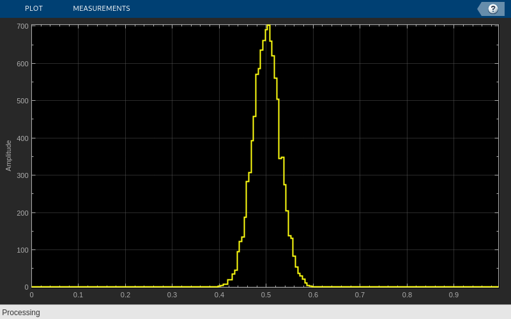
Task: Click the Amplitude y-axis label
Action: (8, 156)
